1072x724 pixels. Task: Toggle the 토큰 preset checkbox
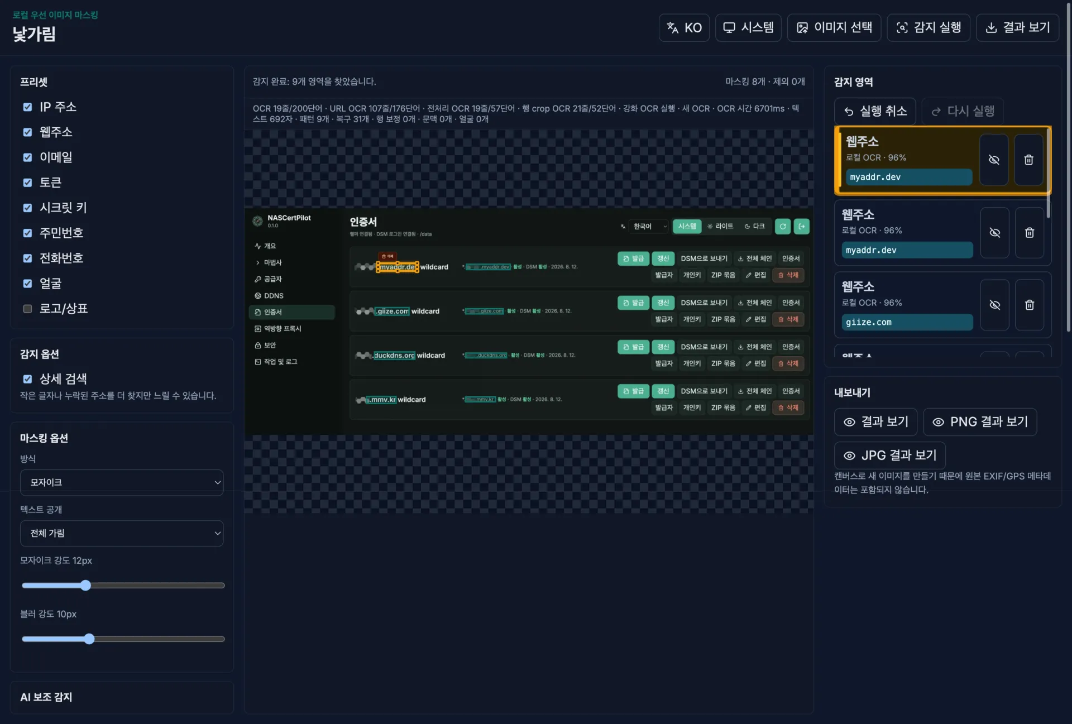27,182
